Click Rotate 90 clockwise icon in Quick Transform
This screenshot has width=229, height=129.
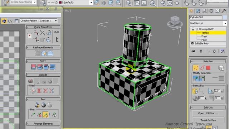click(x=49, y=40)
